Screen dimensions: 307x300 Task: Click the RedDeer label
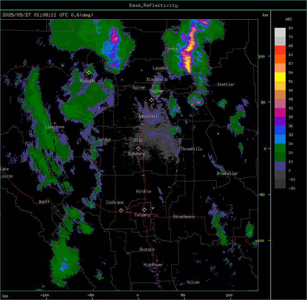point(157,91)
